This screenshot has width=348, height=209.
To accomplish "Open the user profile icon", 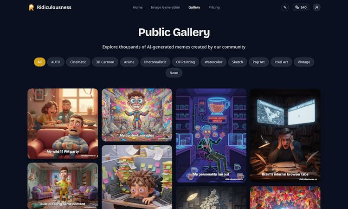I will tap(316, 7).
